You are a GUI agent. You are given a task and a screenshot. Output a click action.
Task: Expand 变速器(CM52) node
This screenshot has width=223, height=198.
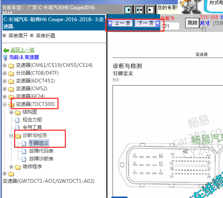[4, 89]
